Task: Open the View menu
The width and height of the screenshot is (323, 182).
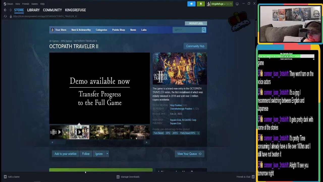Action: click(18, 4)
